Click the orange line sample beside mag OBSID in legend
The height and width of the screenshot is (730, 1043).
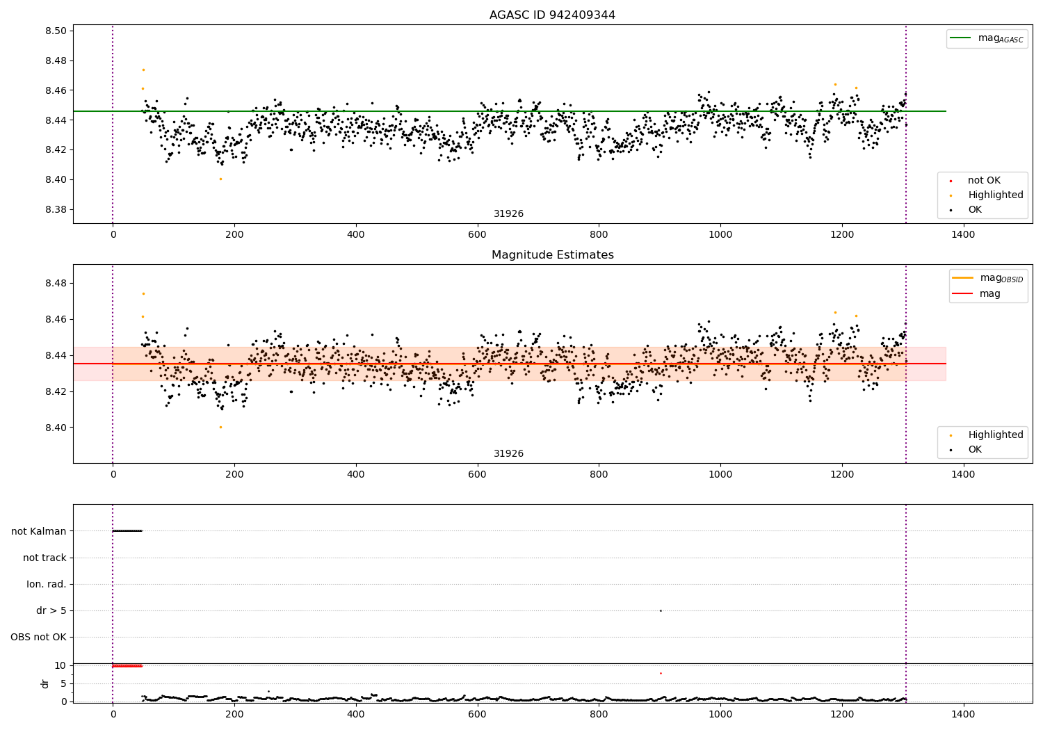click(963, 278)
